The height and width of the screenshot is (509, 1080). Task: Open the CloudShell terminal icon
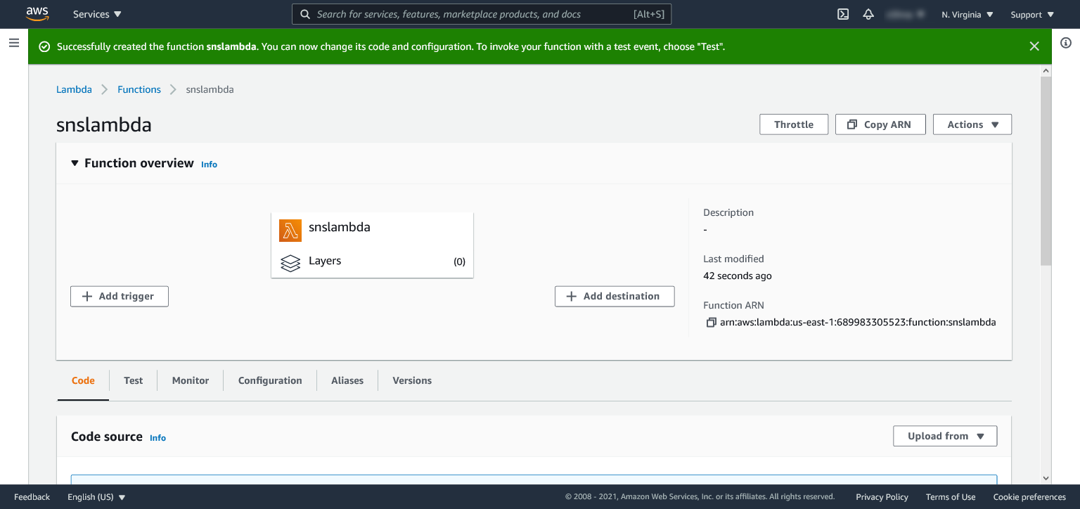point(843,14)
